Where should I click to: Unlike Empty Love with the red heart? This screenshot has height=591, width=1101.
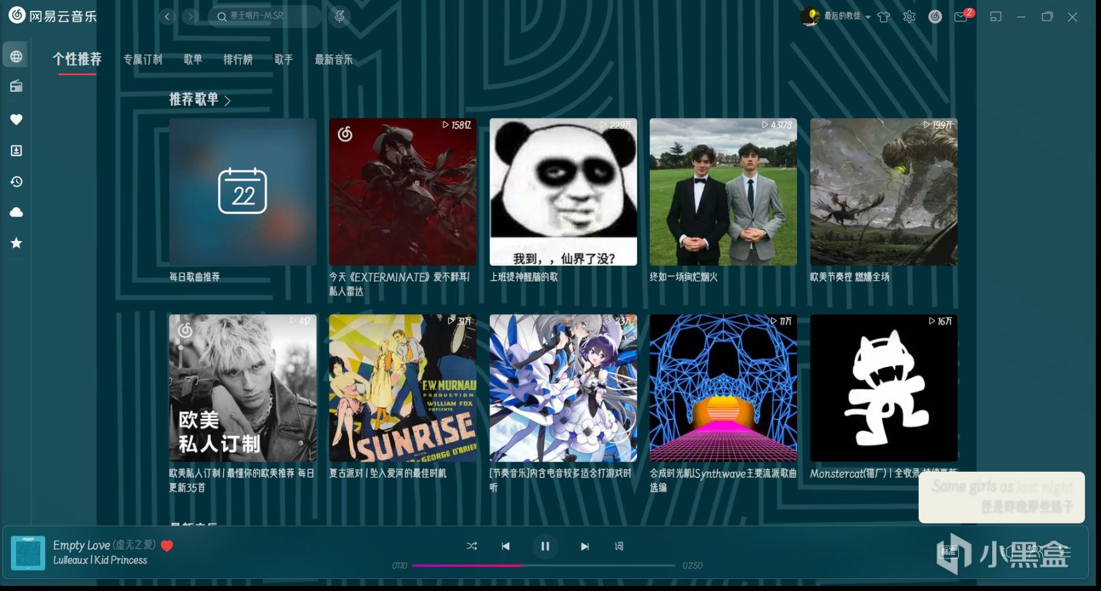(167, 546)
